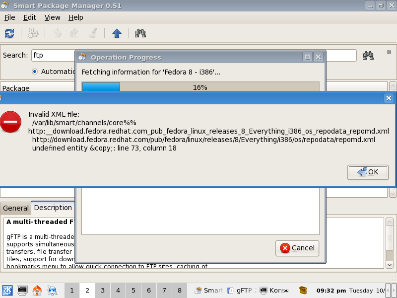Close the Invalid XML error dialog
The image size is (397, 298).
click(389, 98)
